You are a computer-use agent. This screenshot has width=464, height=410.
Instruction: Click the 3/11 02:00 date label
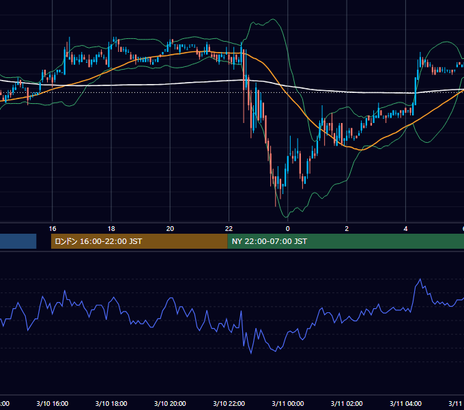coord(347,403)
